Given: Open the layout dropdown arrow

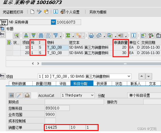Looking at the screenshot, I should [126, 36].
